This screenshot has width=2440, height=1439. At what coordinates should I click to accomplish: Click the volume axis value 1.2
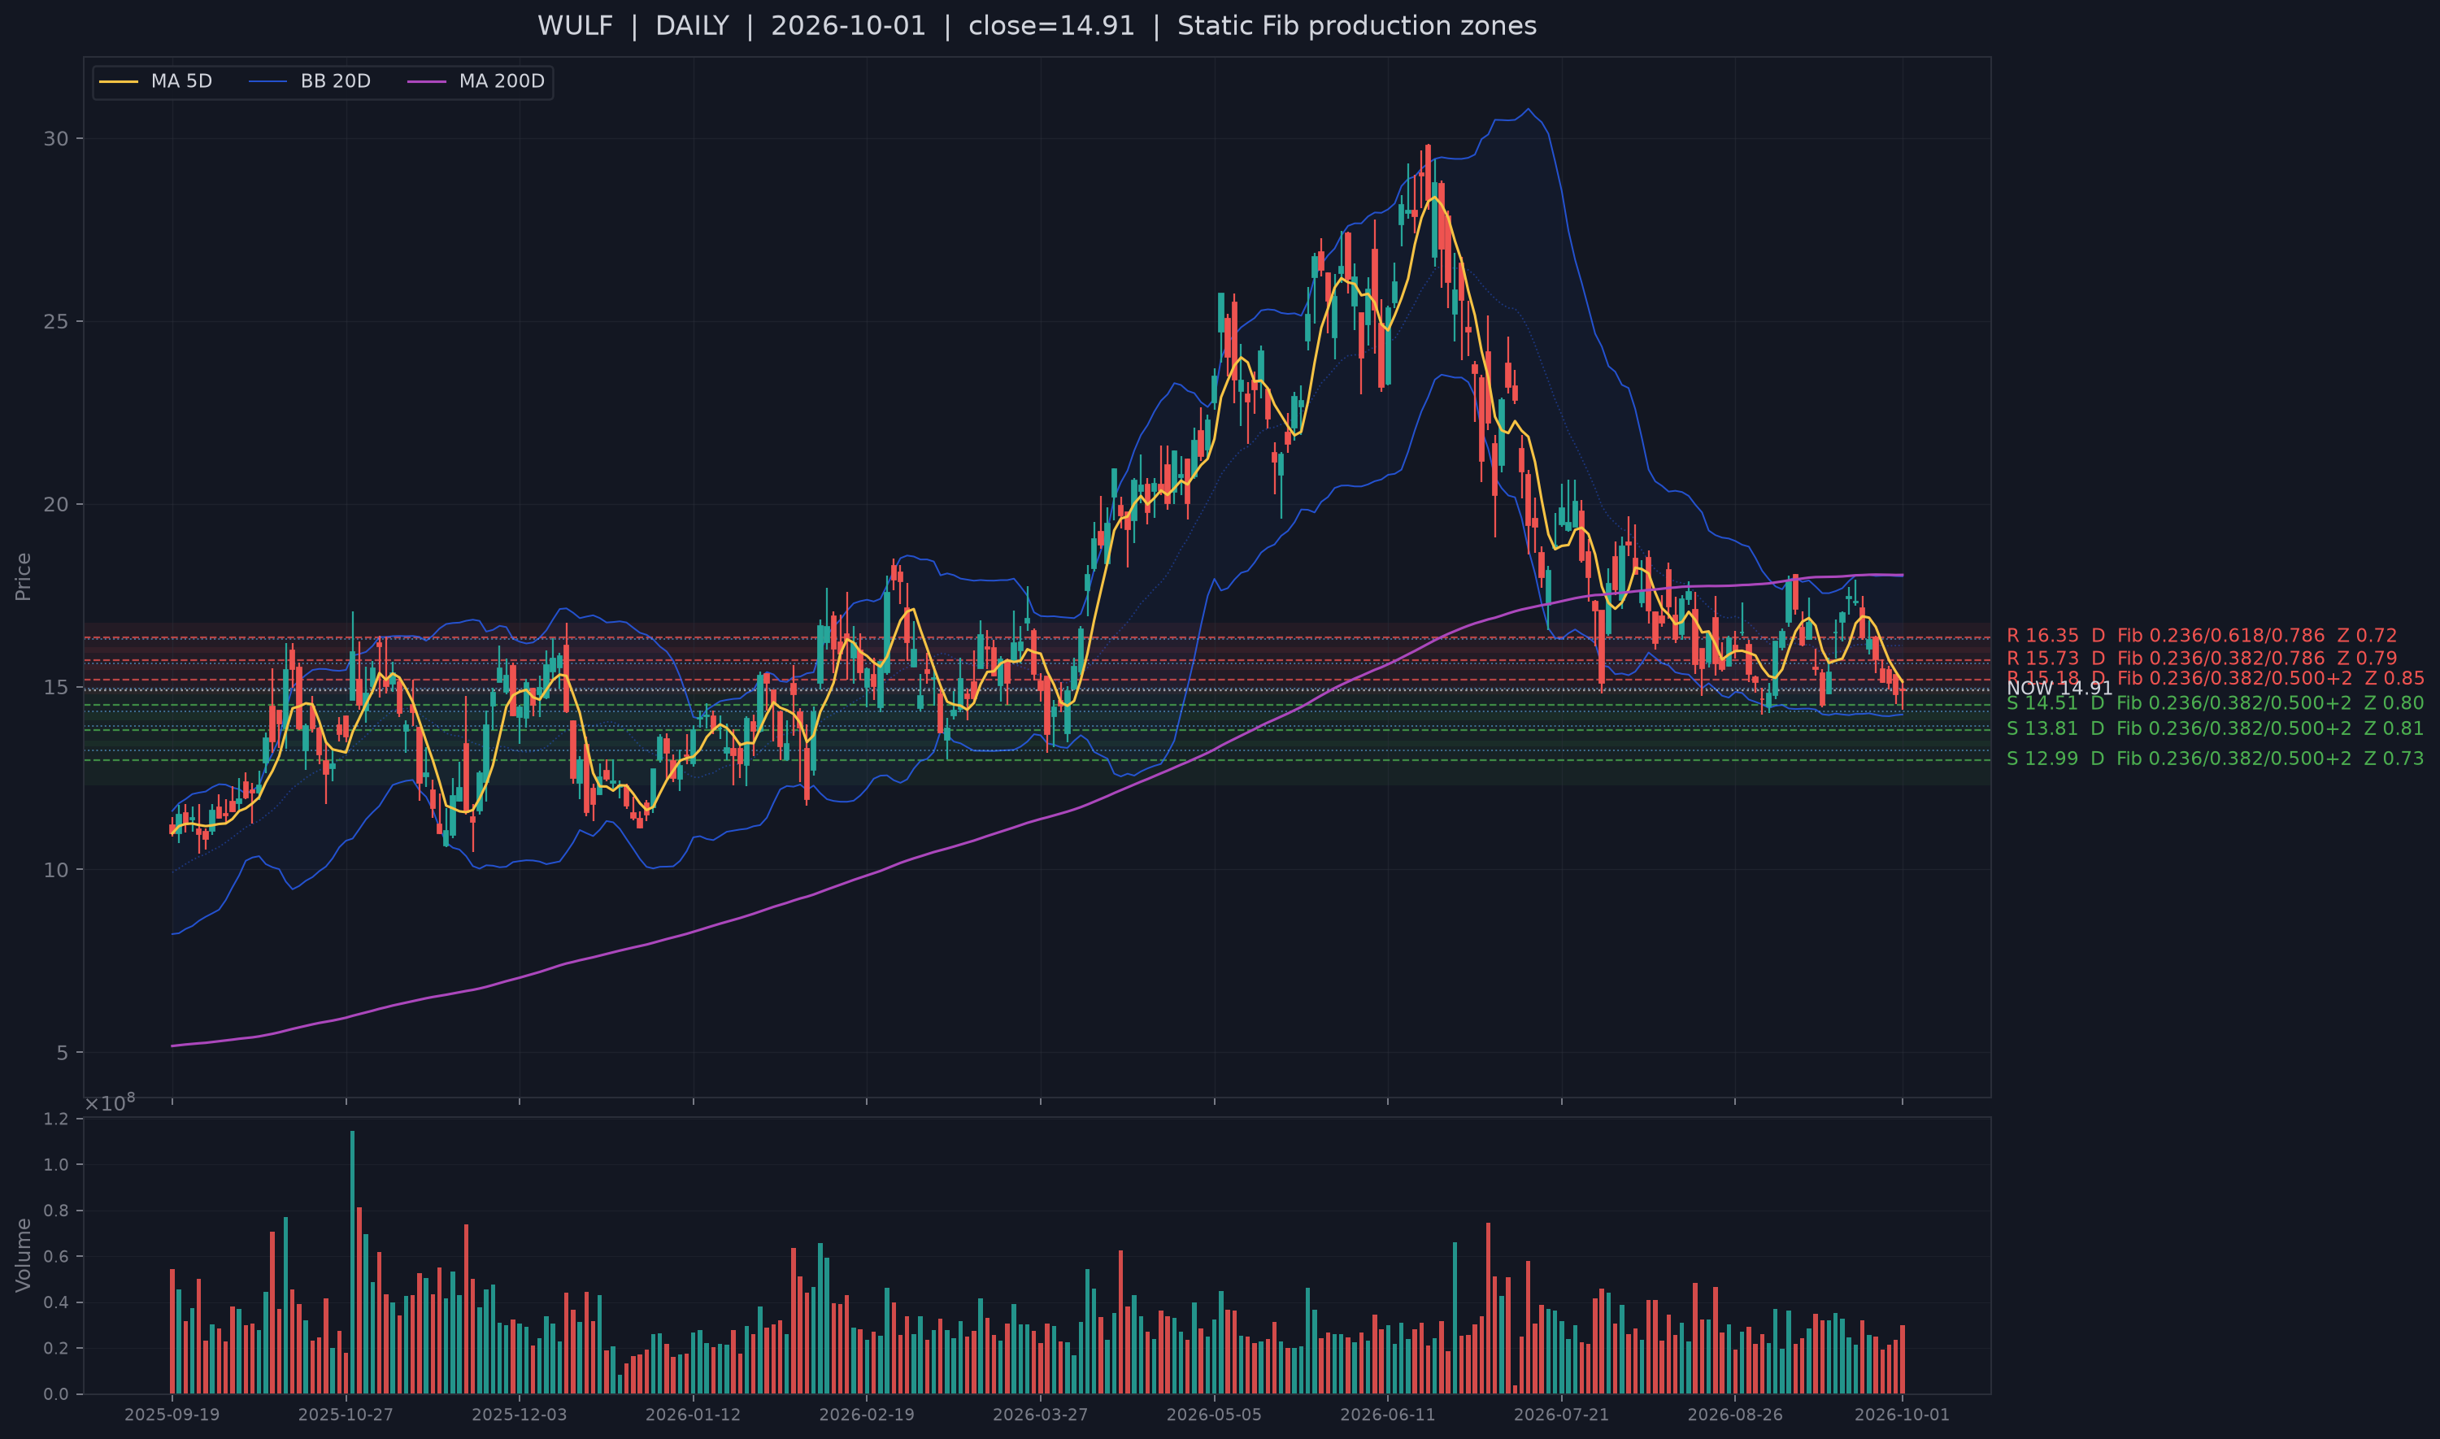[x=57, y=1119]
